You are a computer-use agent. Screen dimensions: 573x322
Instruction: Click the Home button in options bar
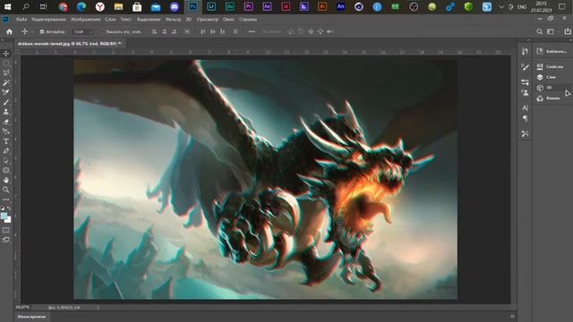point(10,32)
